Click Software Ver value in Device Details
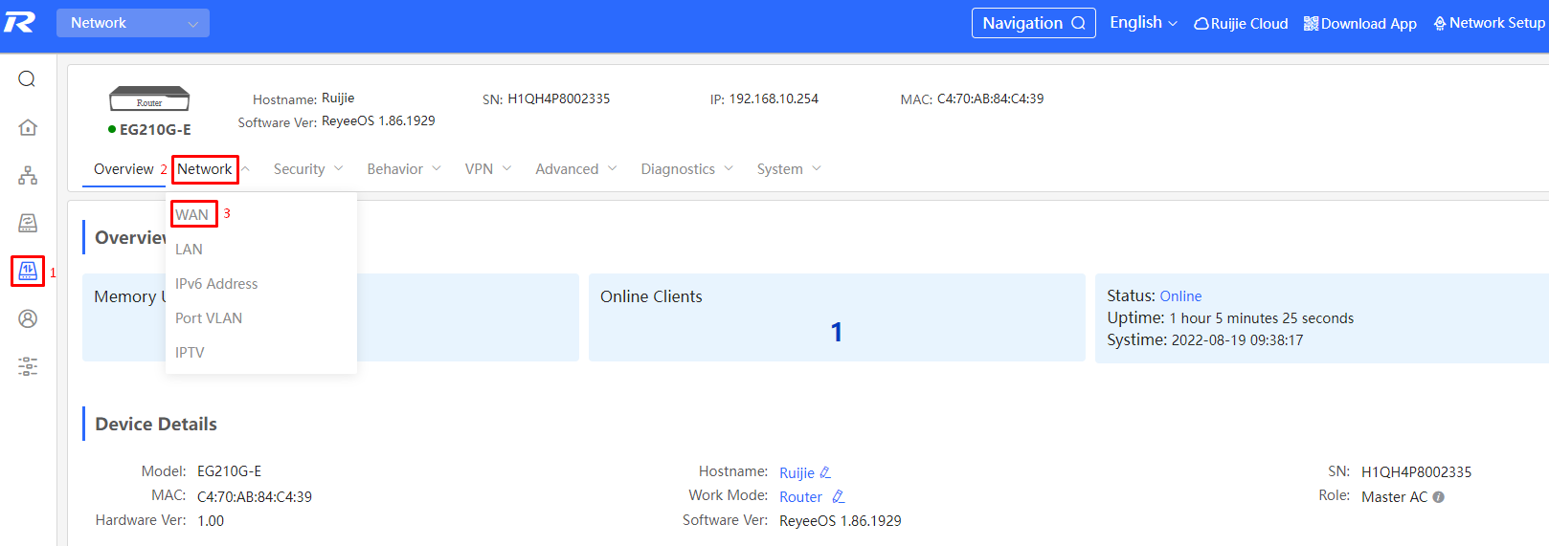Screen dimensions: 1549x546 click(840, 521)
